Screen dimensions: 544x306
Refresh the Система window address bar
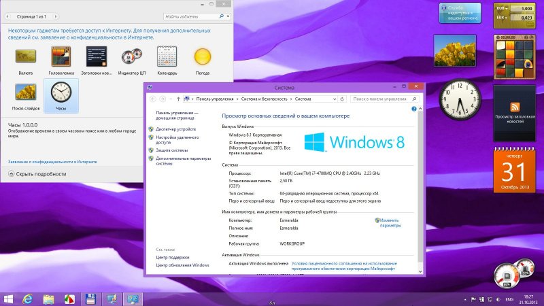coord(342,99)
